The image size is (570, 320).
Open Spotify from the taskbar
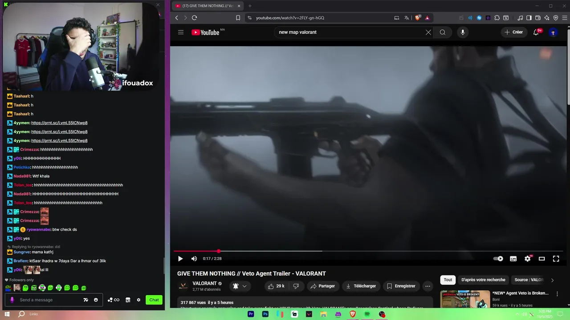coord(367,314)
